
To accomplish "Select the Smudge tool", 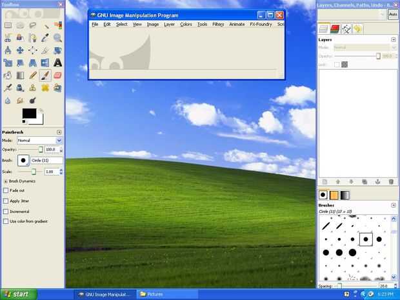I will click(20, 100).
